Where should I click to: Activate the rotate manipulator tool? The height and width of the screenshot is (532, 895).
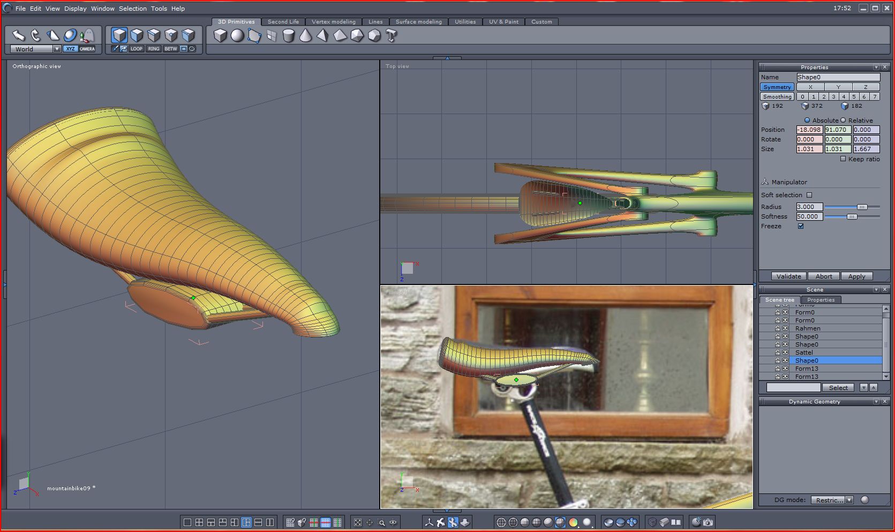pos(36,35)
